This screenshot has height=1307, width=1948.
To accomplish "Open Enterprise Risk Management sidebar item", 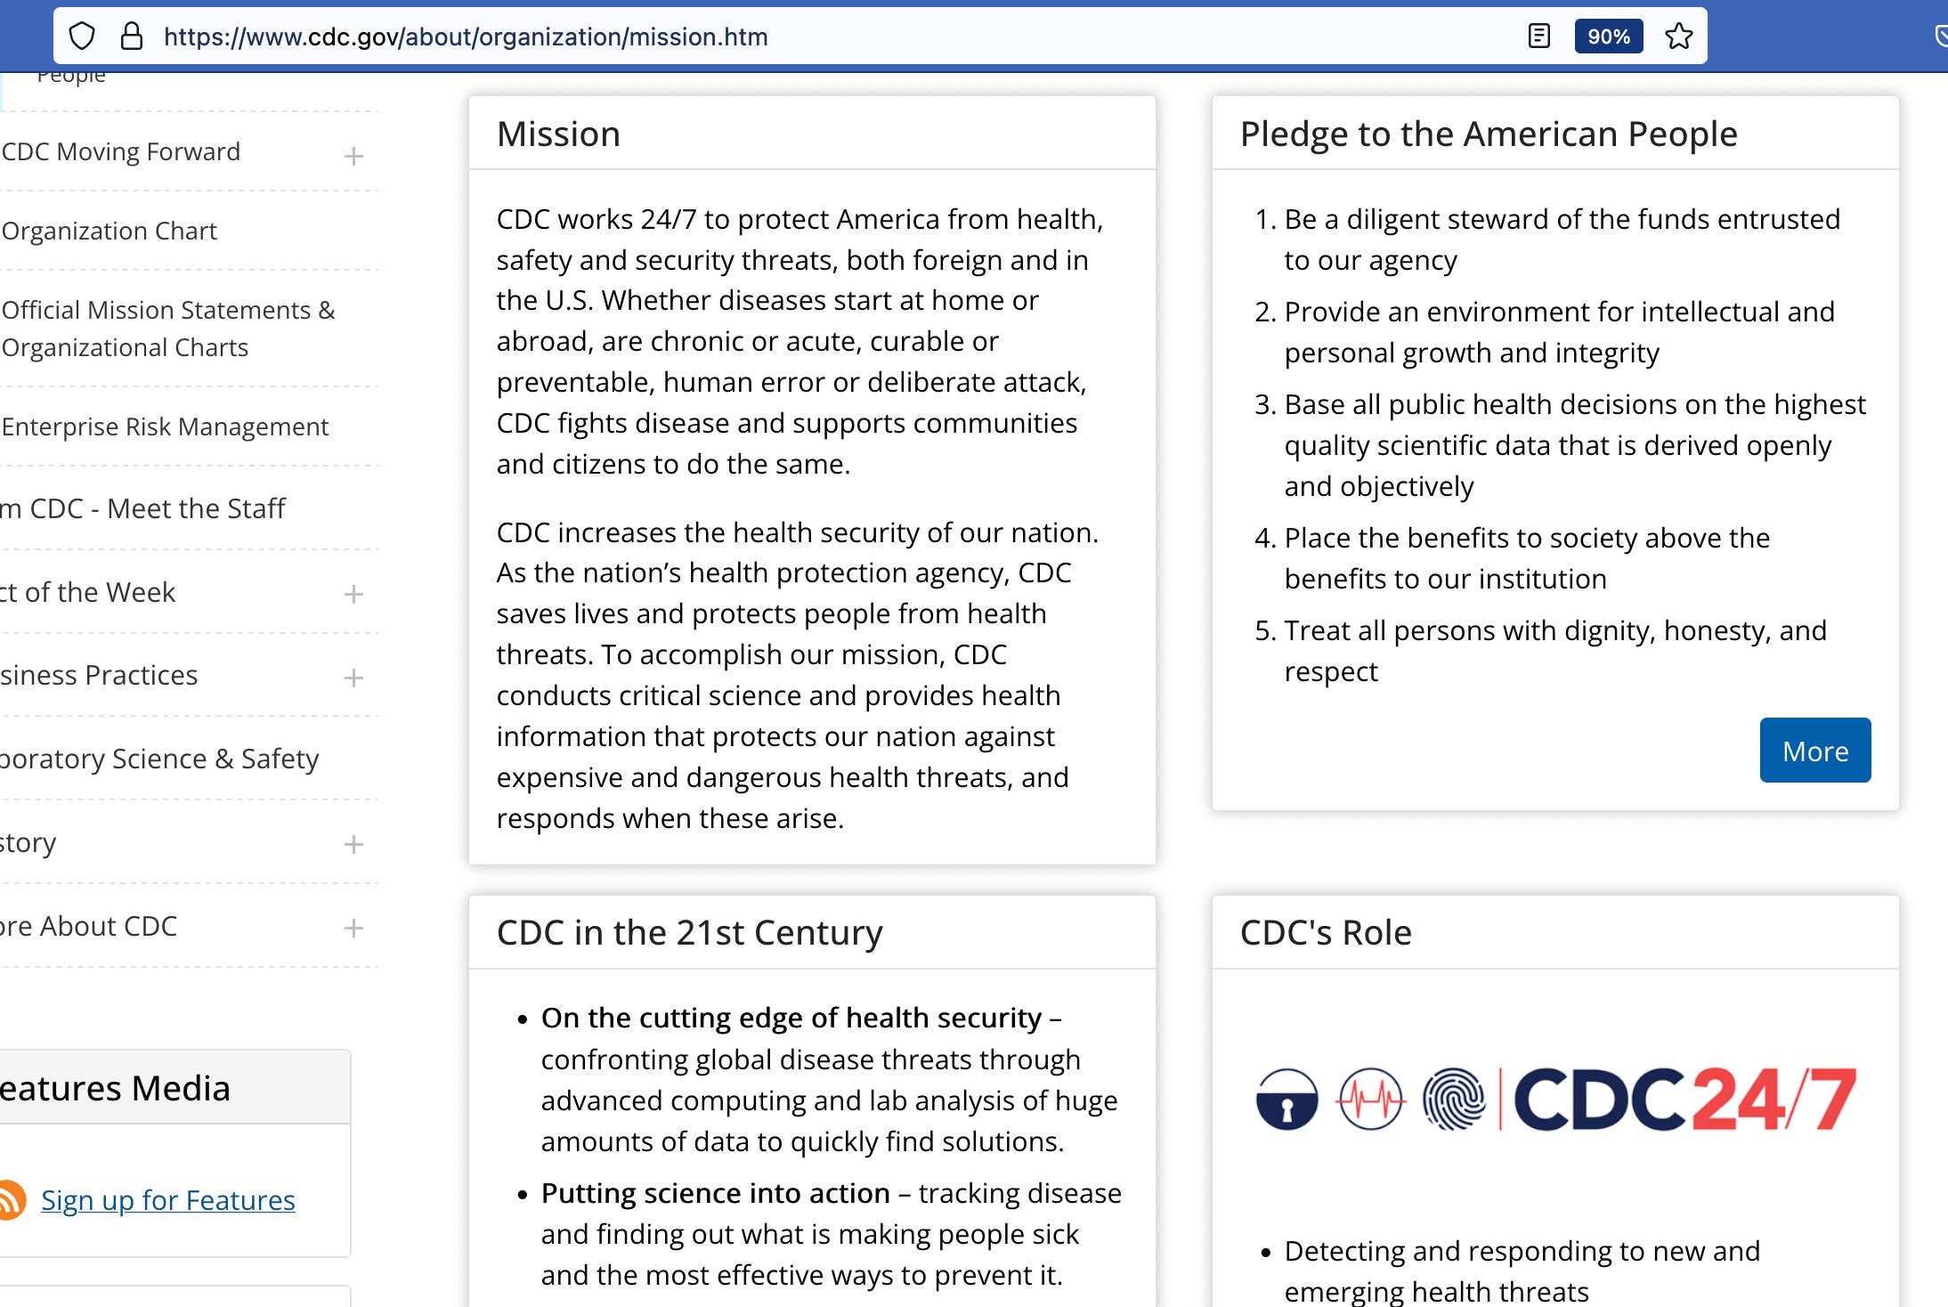I will (165, 426).
